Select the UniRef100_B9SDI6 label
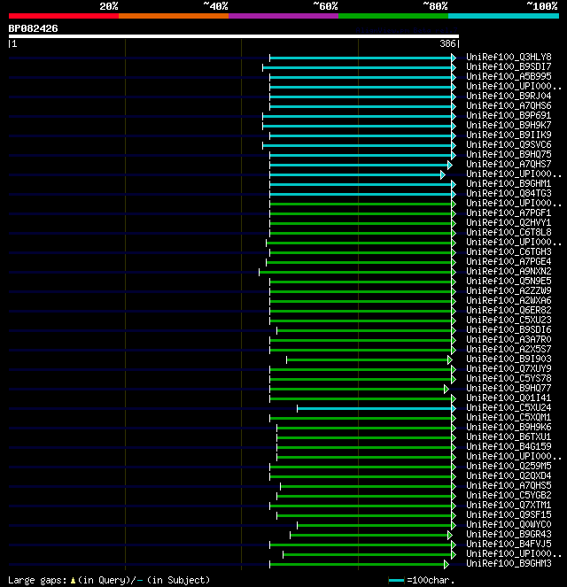 click(509, 330)
